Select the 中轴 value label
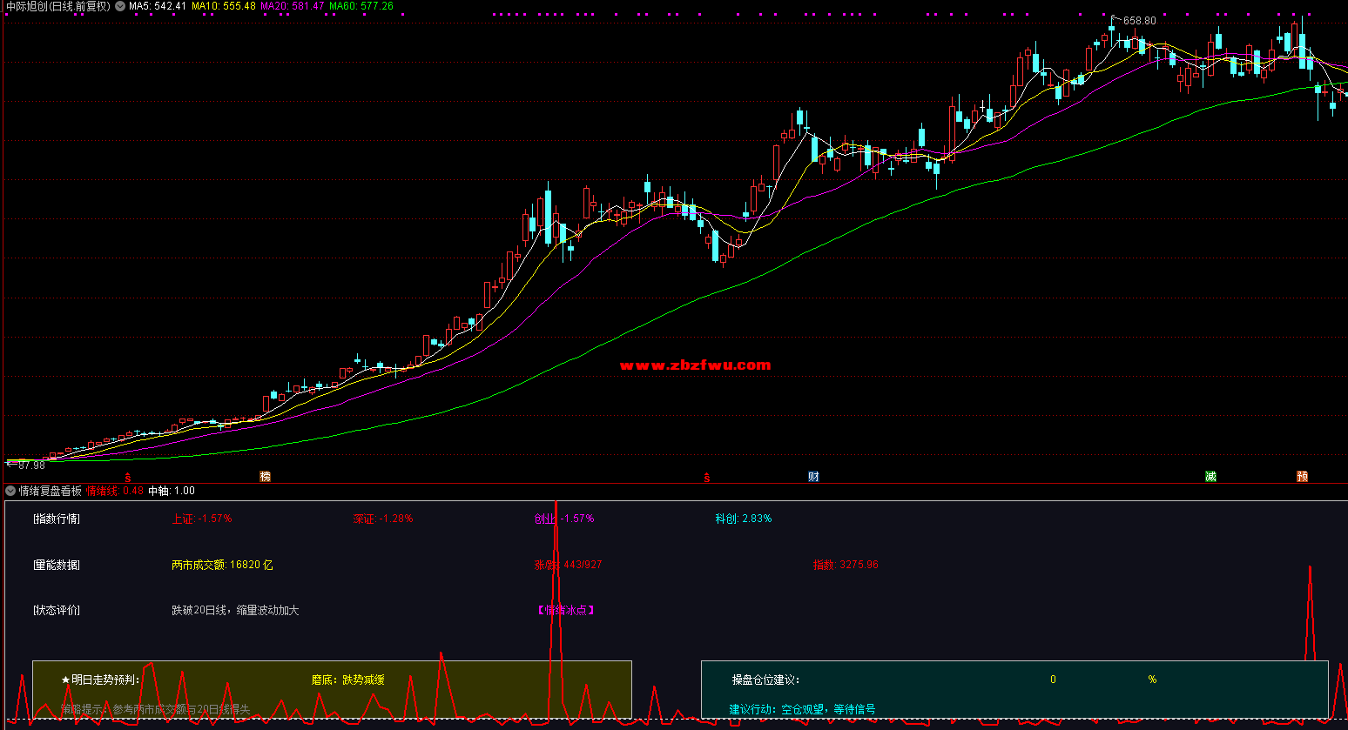 coord(172,491)
